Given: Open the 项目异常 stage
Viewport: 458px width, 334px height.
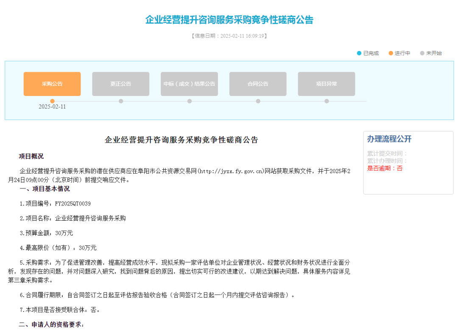Looking at the screenshot, I should coord(327,84).
